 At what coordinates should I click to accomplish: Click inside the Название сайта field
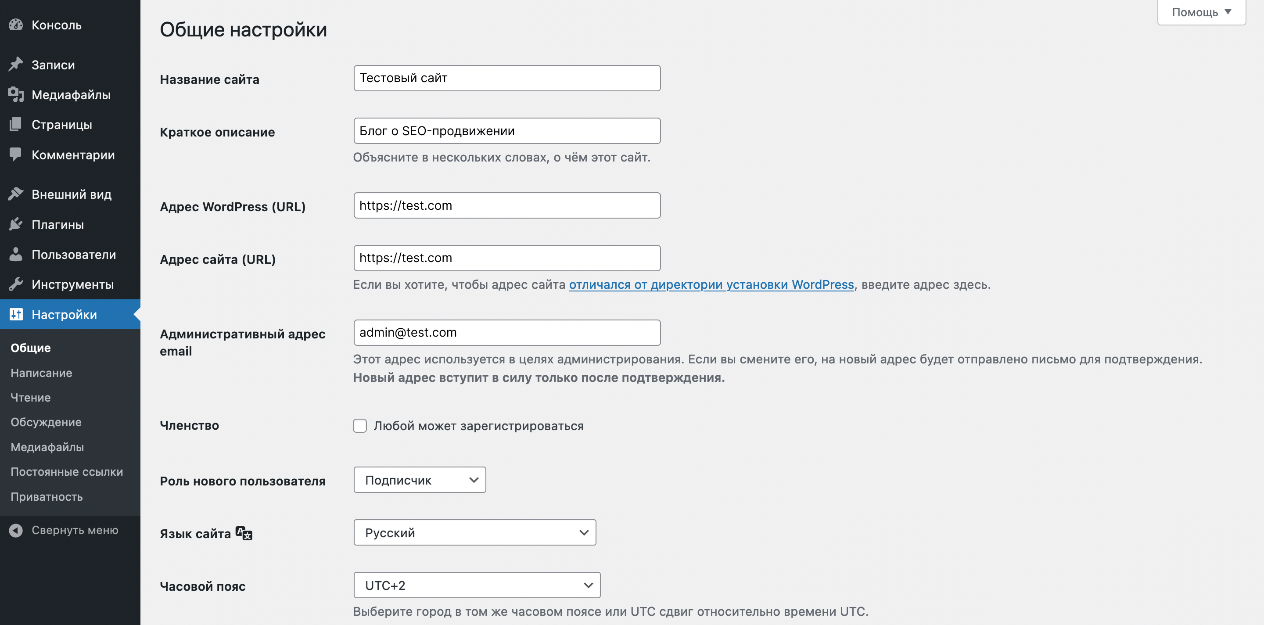(506, 78)
